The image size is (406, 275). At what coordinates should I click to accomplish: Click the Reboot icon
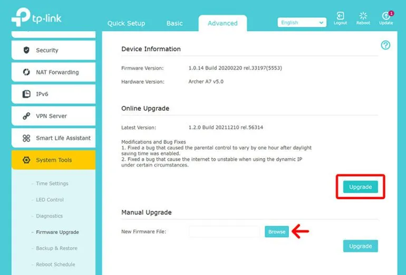point(363,16)
